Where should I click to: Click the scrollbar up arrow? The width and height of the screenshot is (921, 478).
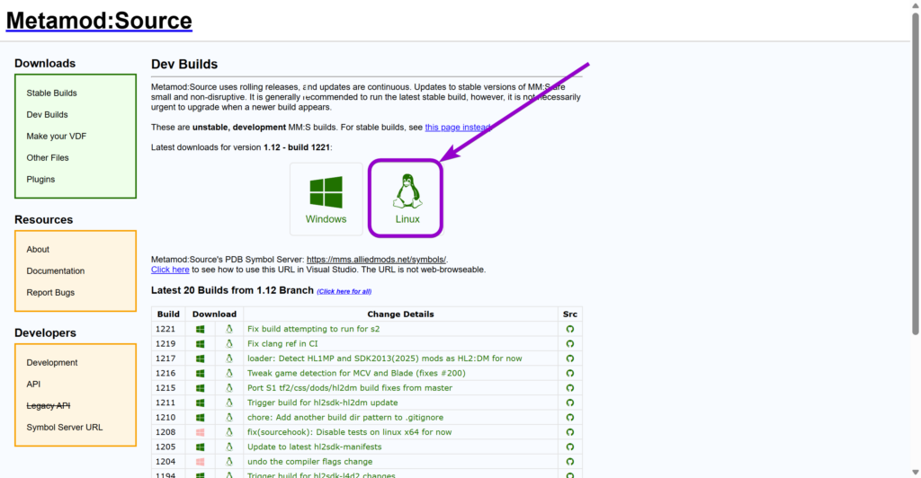(x=915, y=4)
